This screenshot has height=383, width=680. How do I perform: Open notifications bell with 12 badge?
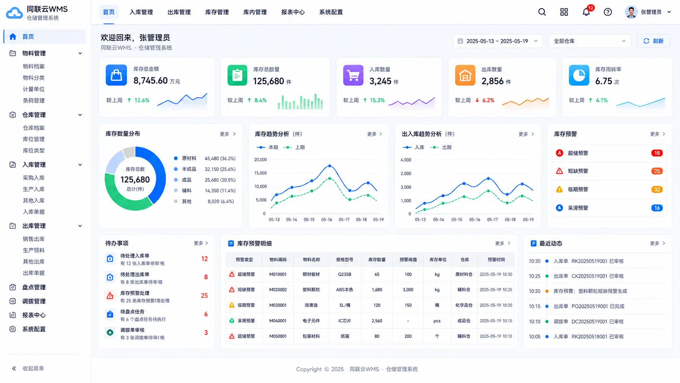coord(586,12)
